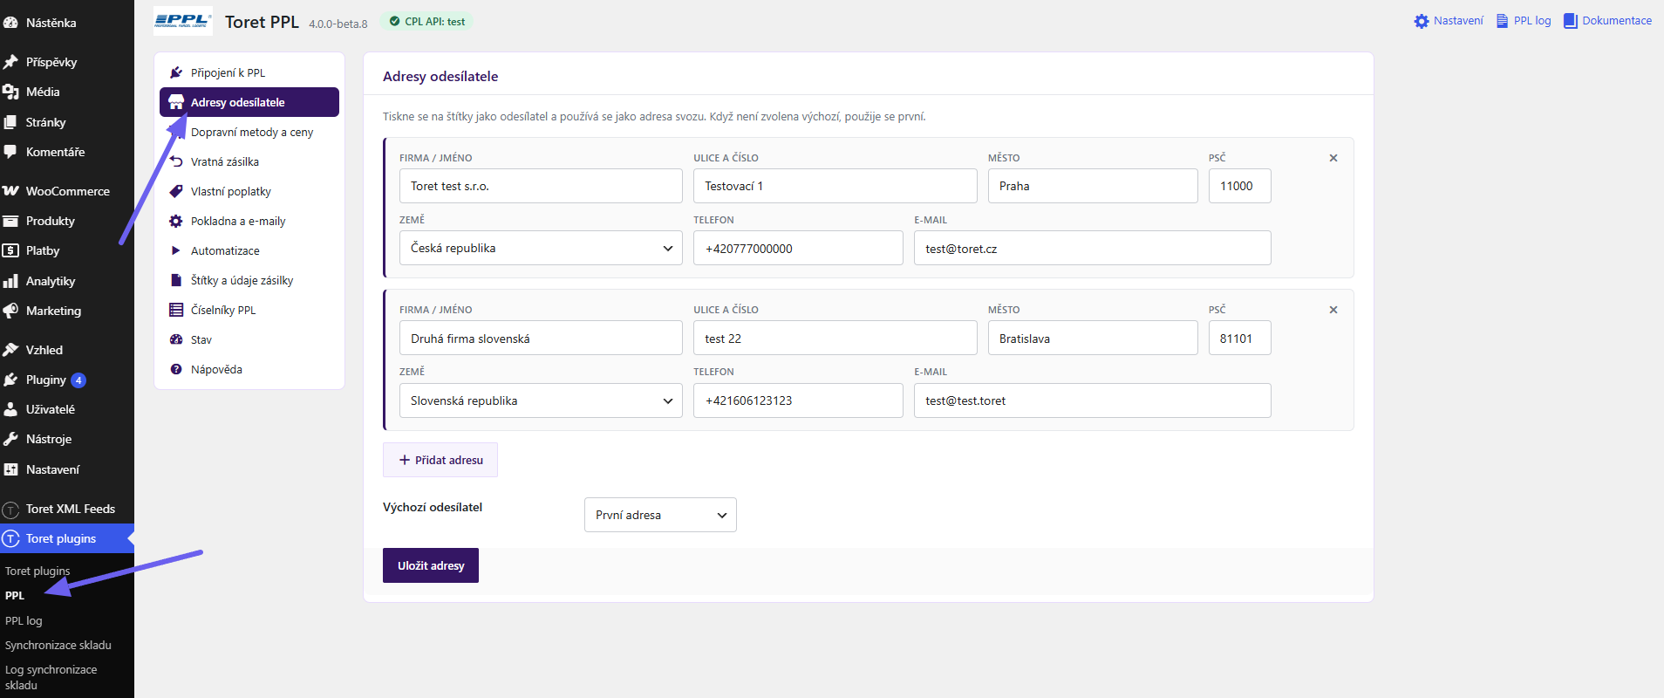Remove the Druhá firma slovenská address
Screen dimensions: 1664x698
(x=1333, y=310)
